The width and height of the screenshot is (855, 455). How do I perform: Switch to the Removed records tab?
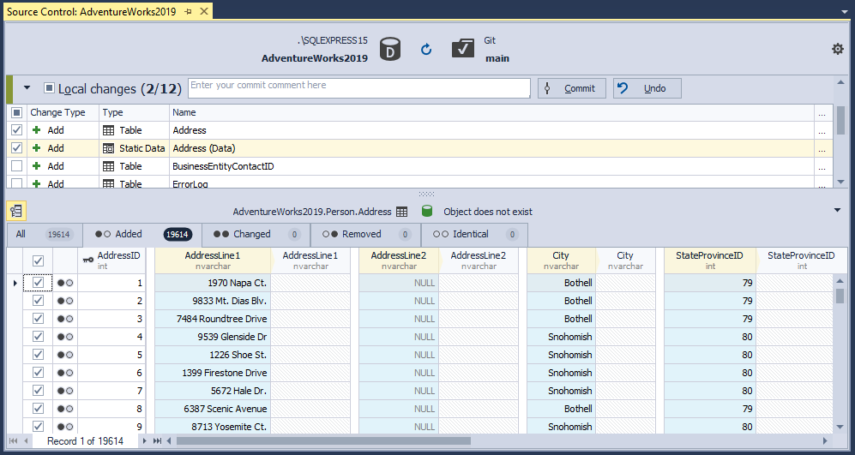click(365, 234)
